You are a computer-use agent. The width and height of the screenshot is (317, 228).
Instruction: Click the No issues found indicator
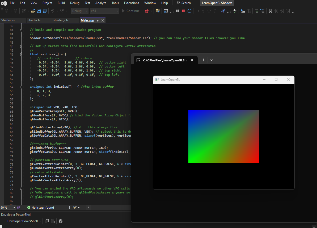(x=40, y=208)
